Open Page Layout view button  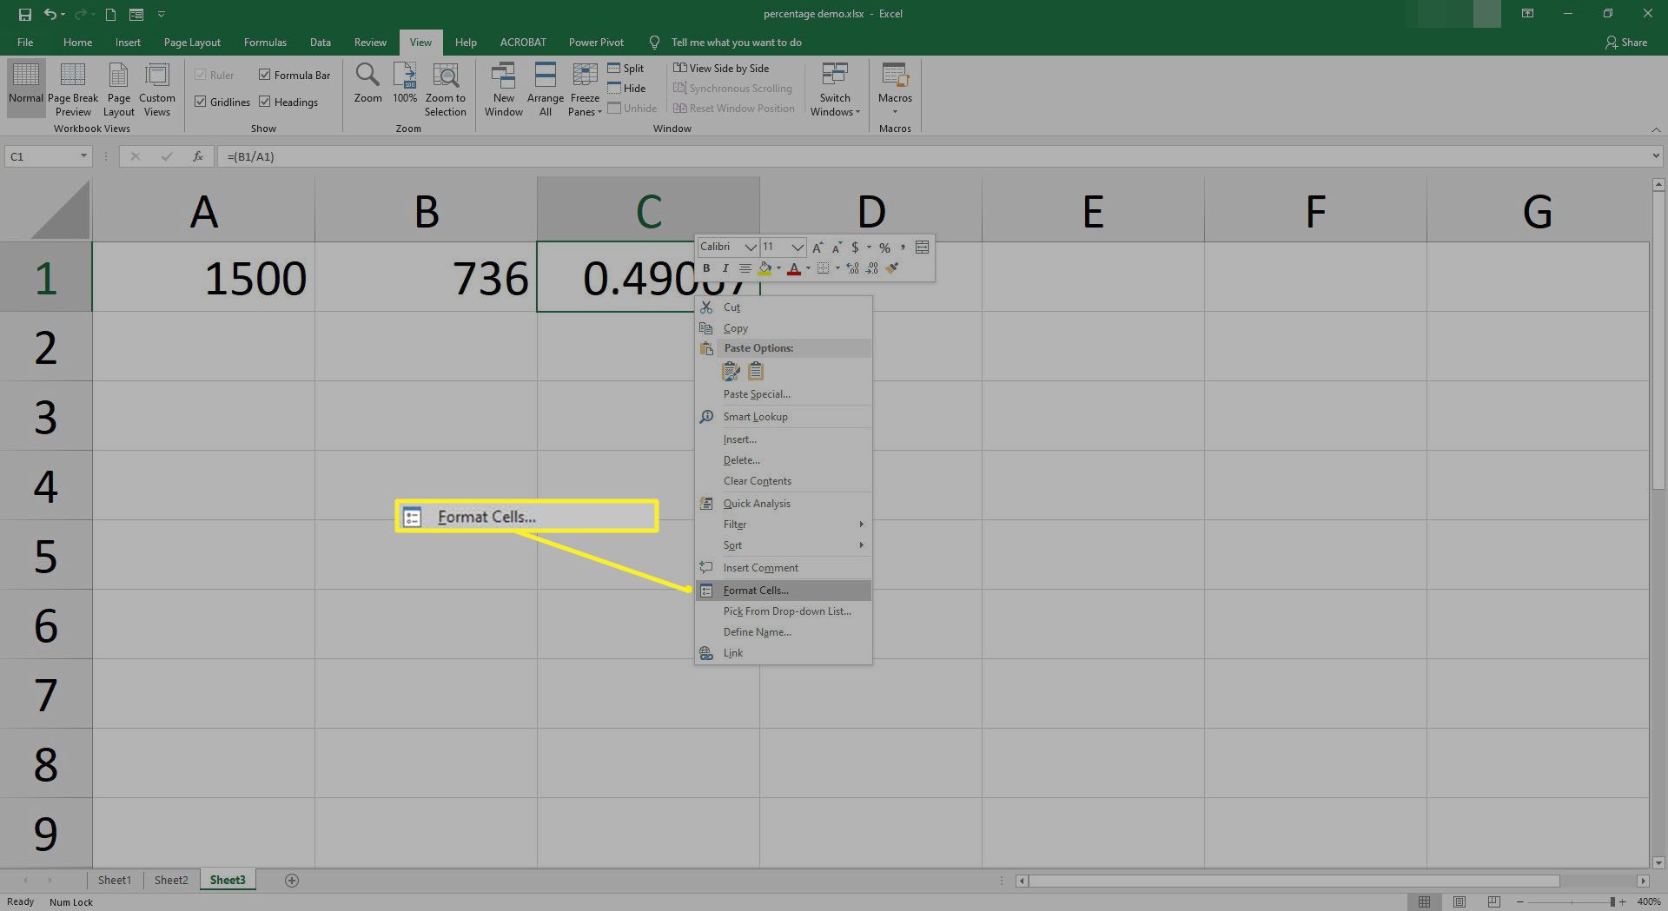pos(119,89)
